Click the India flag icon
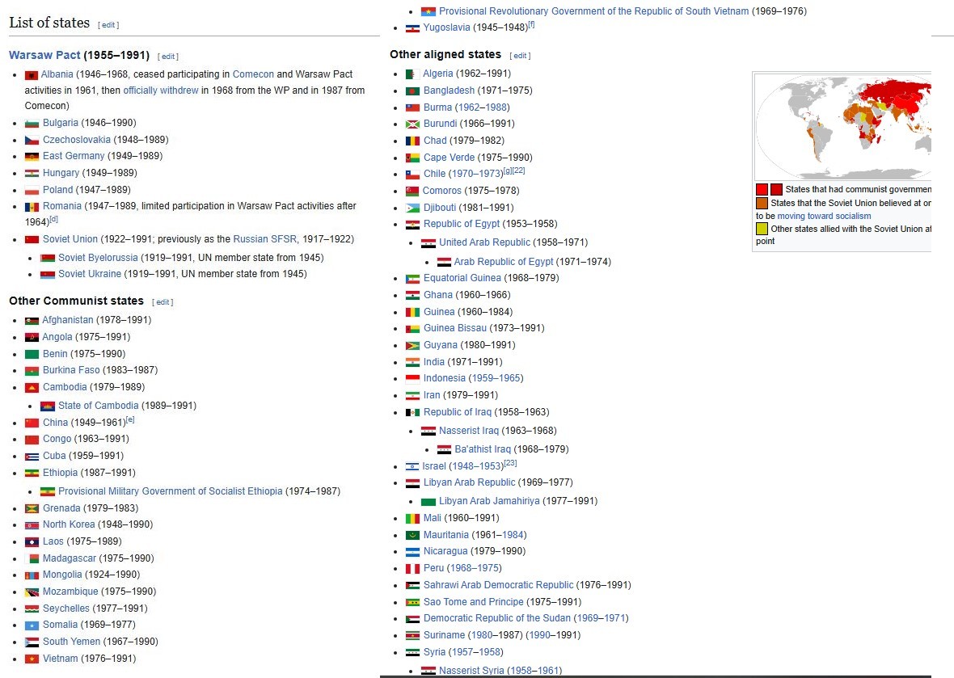Screen dimensions: 954x678 412,362
